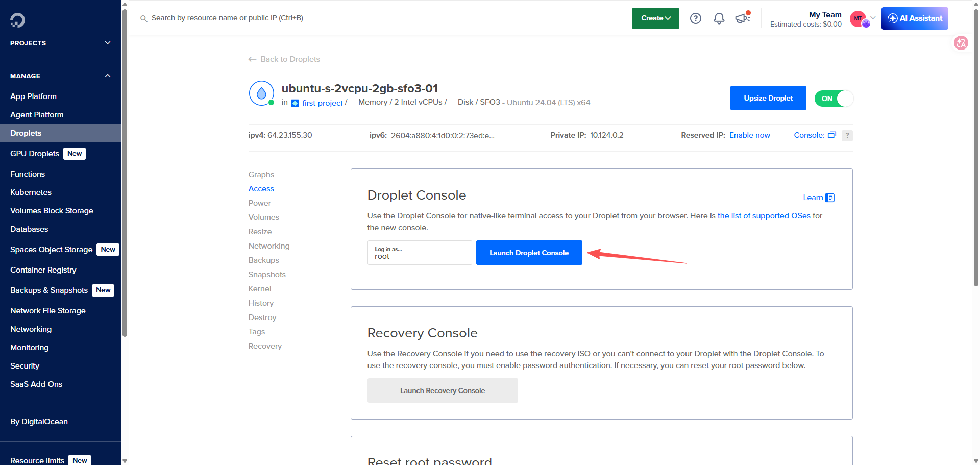Viewport: 980px width, 465px height.
Task: Click the sidebar scrollbar
Action: point(125,174)
